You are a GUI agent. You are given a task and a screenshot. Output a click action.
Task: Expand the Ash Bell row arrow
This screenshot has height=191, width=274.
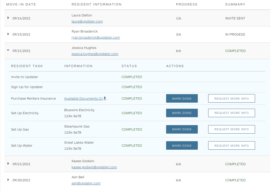tap(8, 180)
